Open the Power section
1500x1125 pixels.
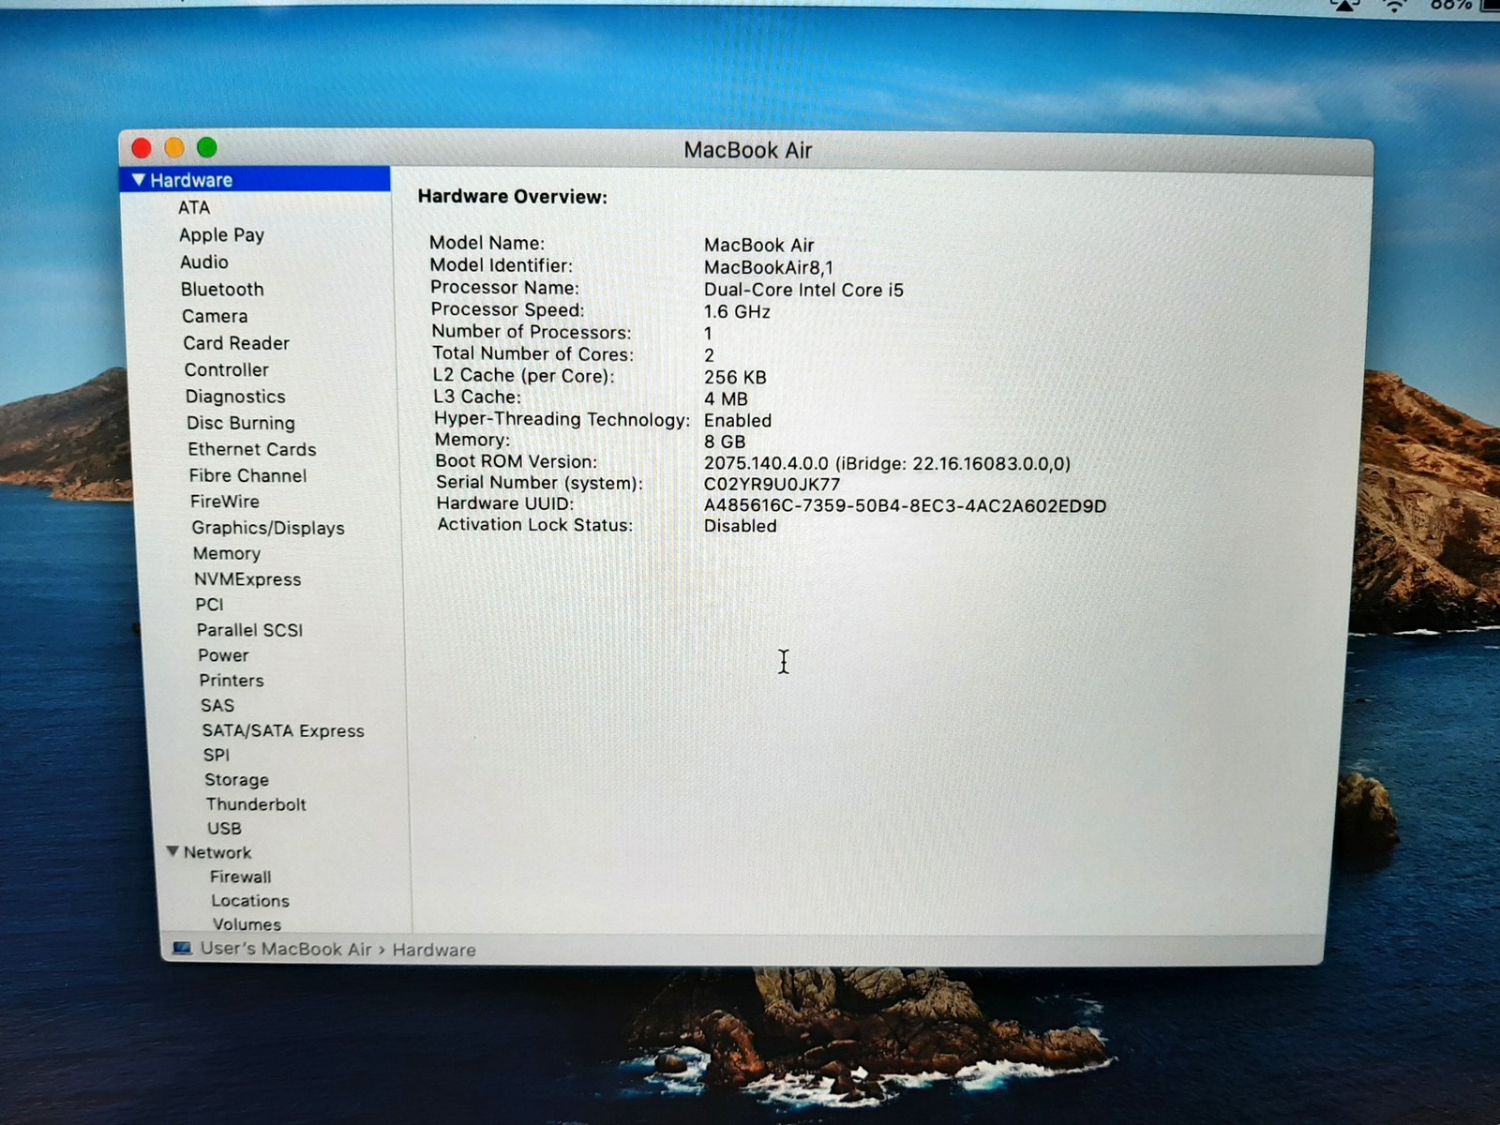223,655
